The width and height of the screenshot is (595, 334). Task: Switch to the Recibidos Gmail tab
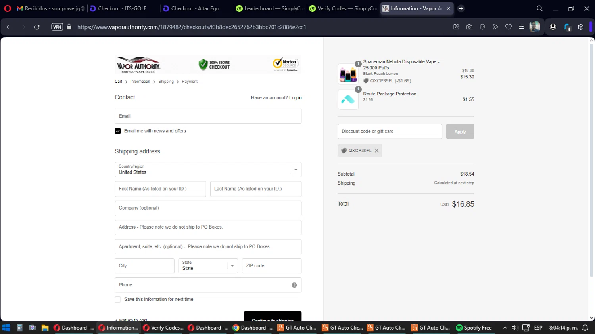(x=51, y=8)
